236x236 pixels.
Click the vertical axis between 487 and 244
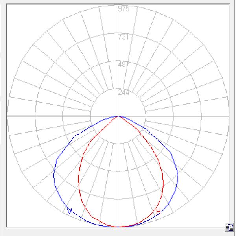[118, 79]
